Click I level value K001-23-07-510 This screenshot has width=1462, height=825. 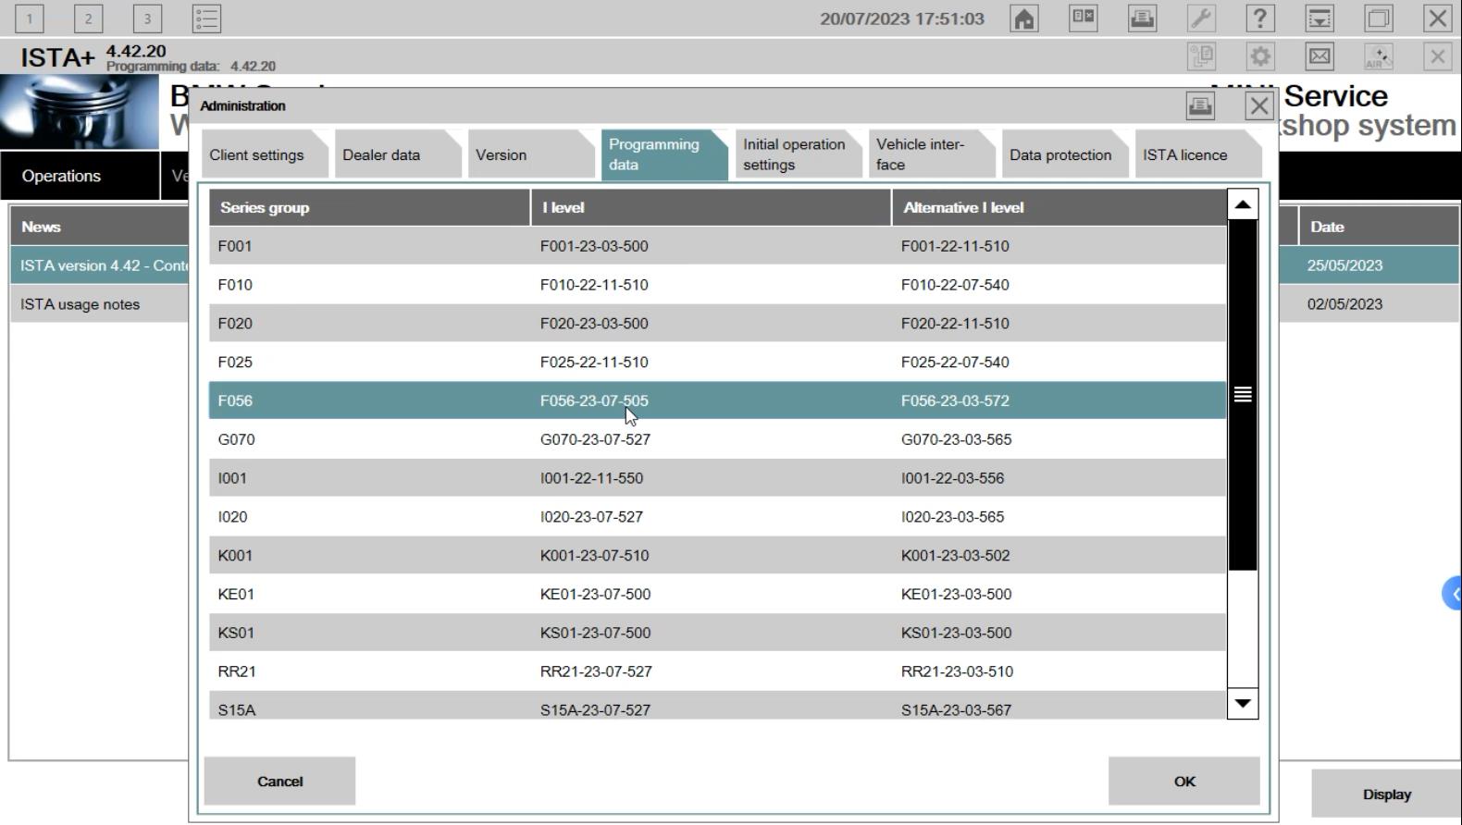(594, 556)
